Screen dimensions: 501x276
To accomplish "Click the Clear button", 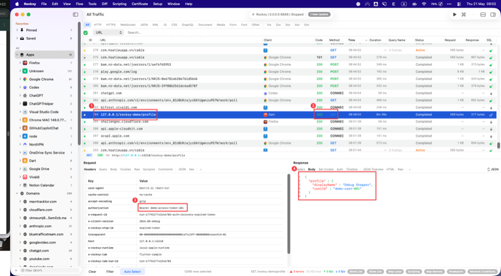I will [x=92, y=272].
